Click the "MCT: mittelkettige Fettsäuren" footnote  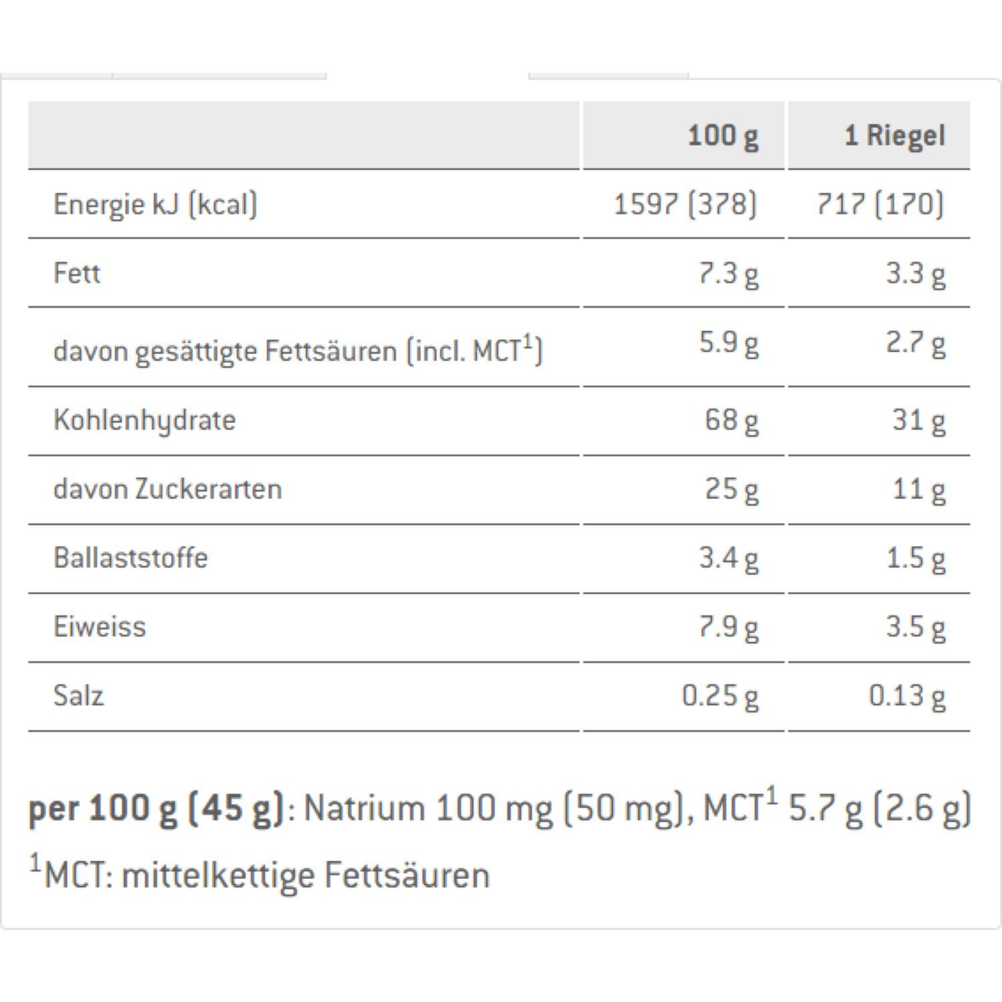click(266, 875)
